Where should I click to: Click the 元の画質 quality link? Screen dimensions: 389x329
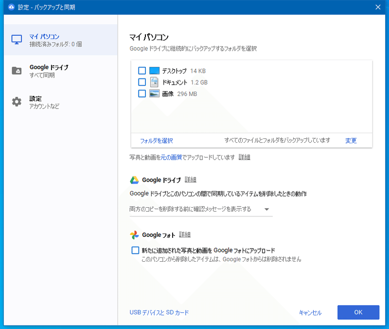pyautogui.click(x=171, y=157)
